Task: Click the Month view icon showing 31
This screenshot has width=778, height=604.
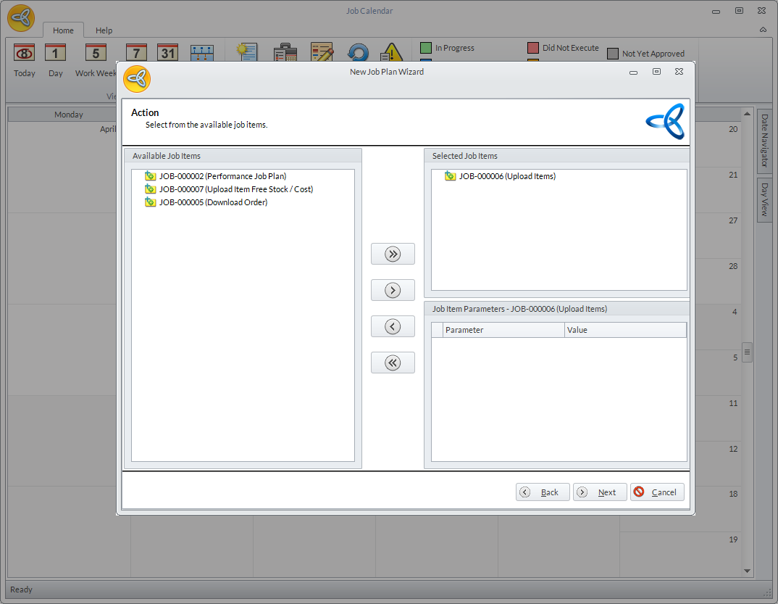Action: [168, 54]
